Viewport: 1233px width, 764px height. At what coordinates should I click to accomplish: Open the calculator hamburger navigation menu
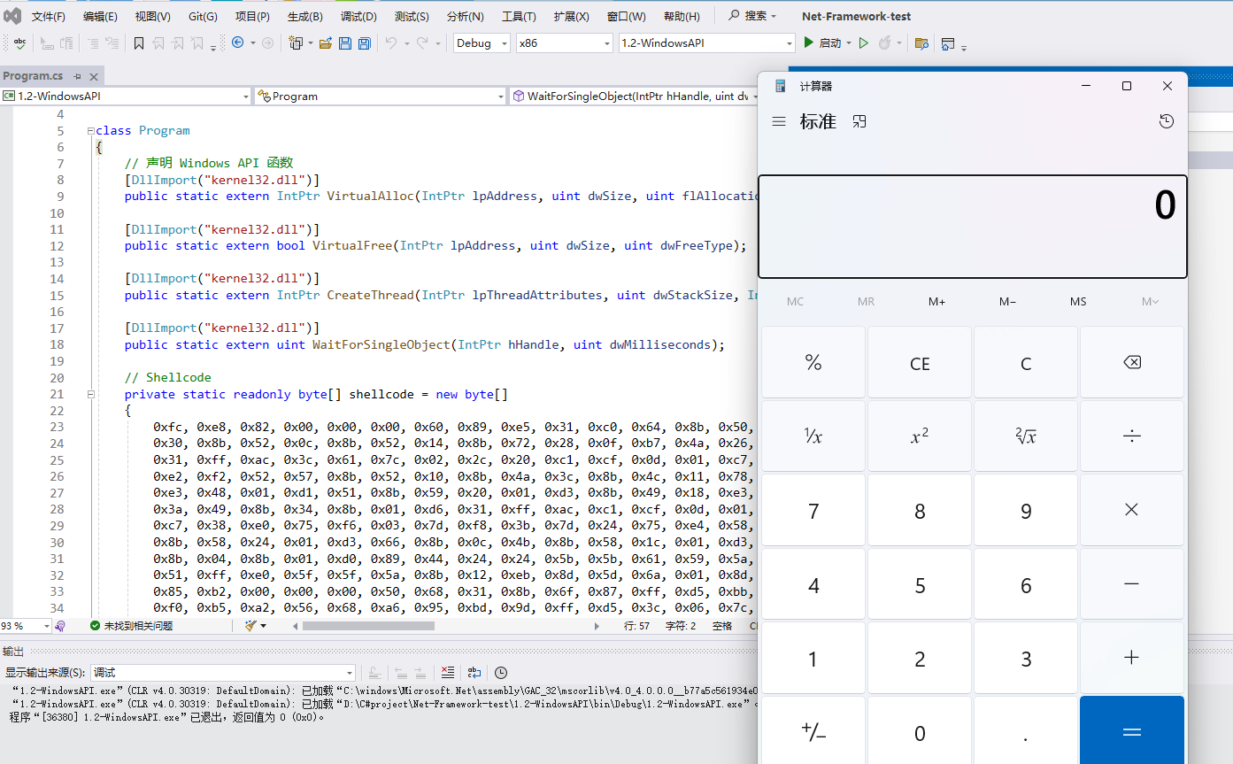[779, 121]
